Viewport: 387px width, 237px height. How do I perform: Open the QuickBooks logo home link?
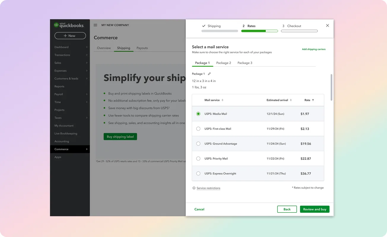69,25
